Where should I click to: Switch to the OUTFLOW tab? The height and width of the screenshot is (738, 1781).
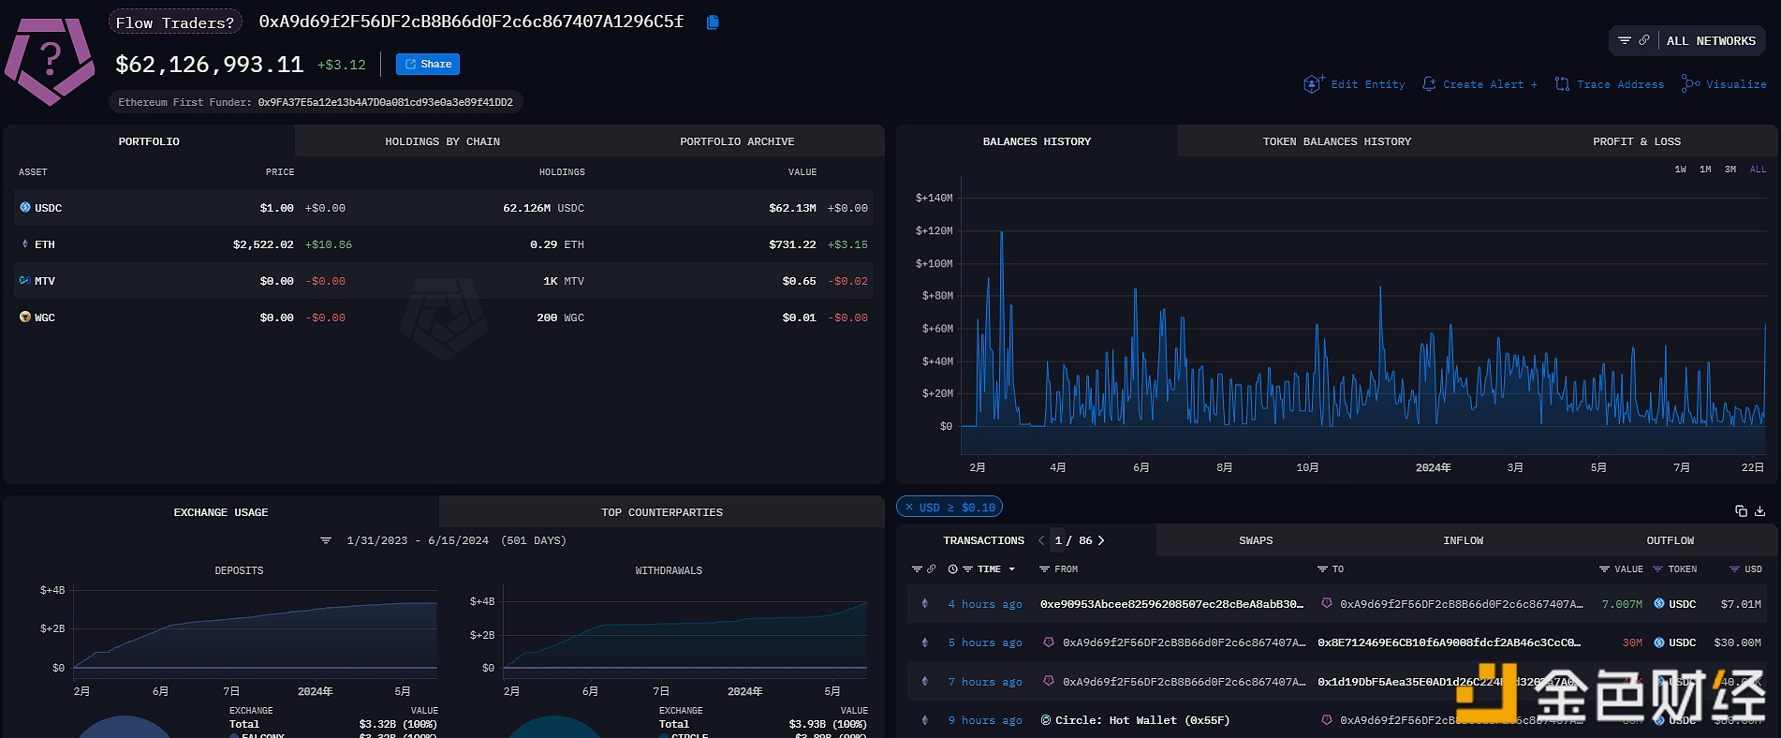click(x=1671, y=540)
